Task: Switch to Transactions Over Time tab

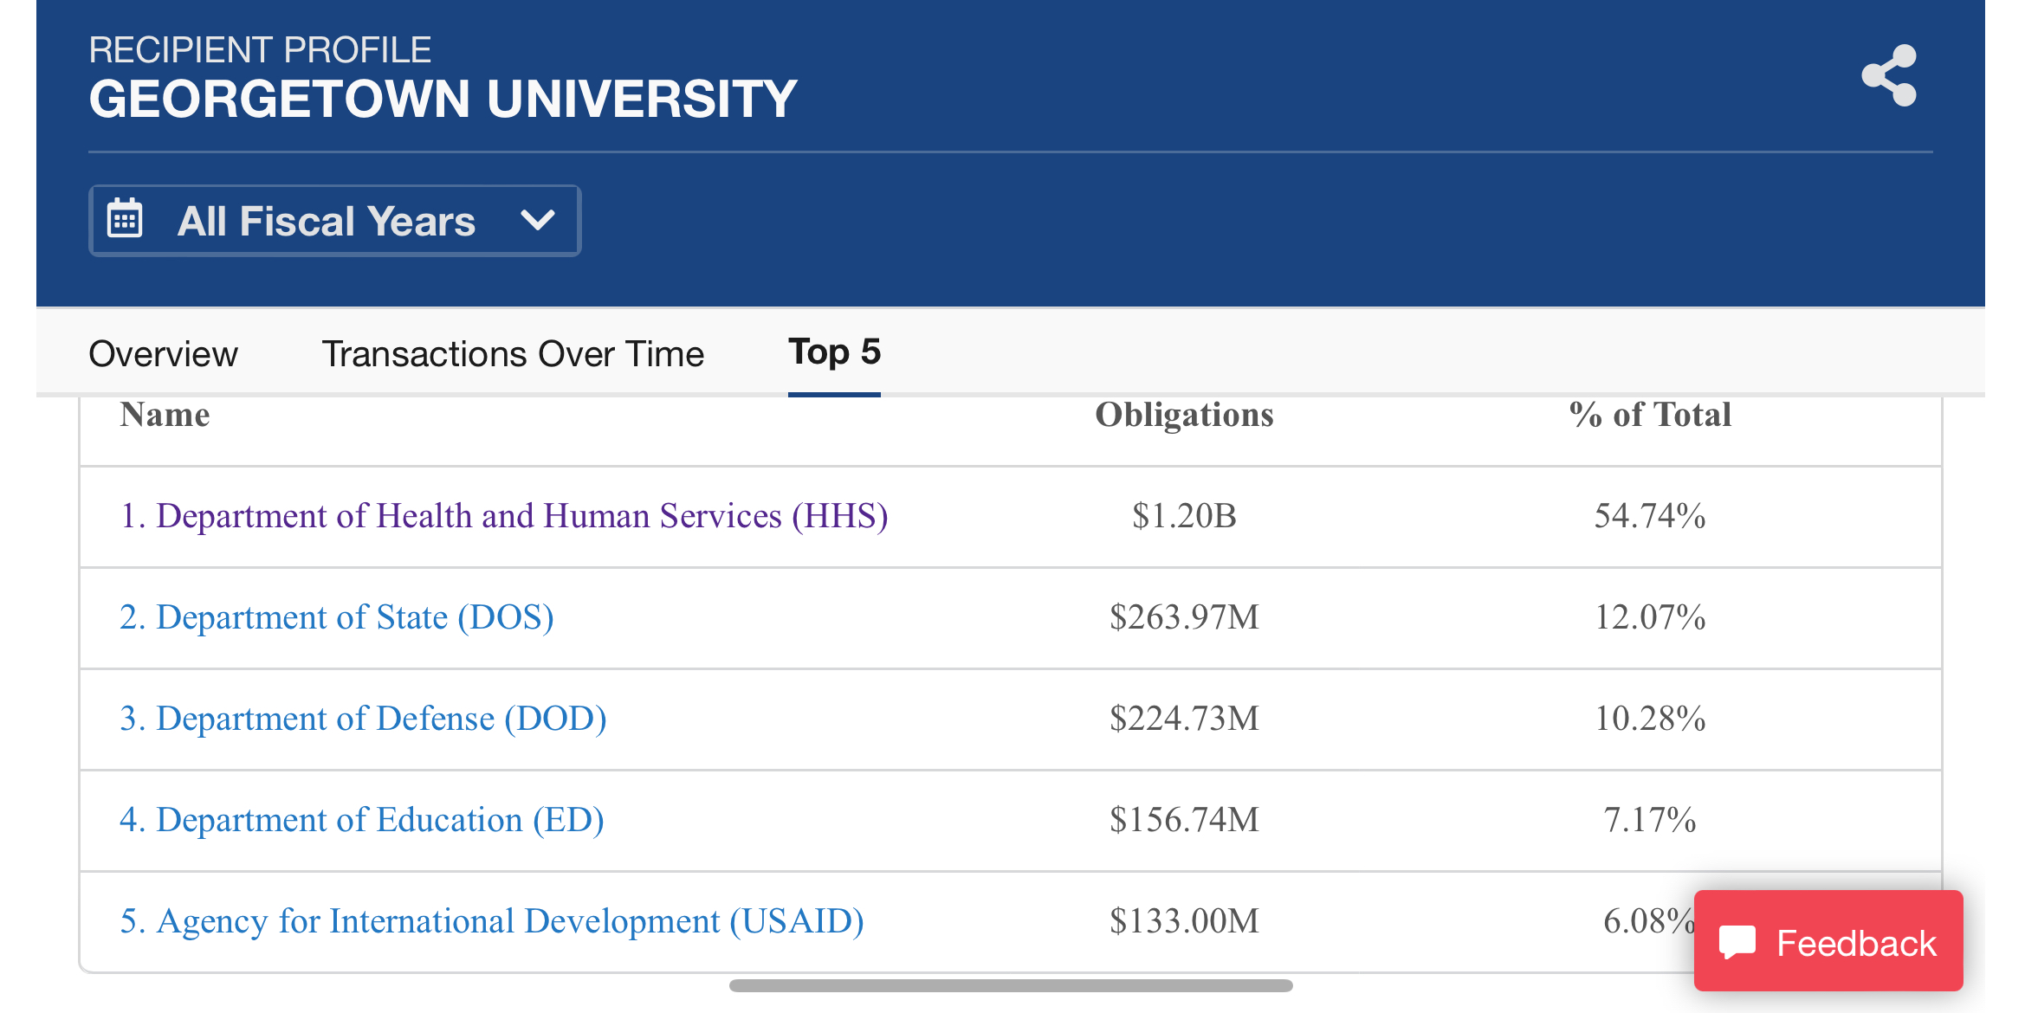Action: (513, 353)
